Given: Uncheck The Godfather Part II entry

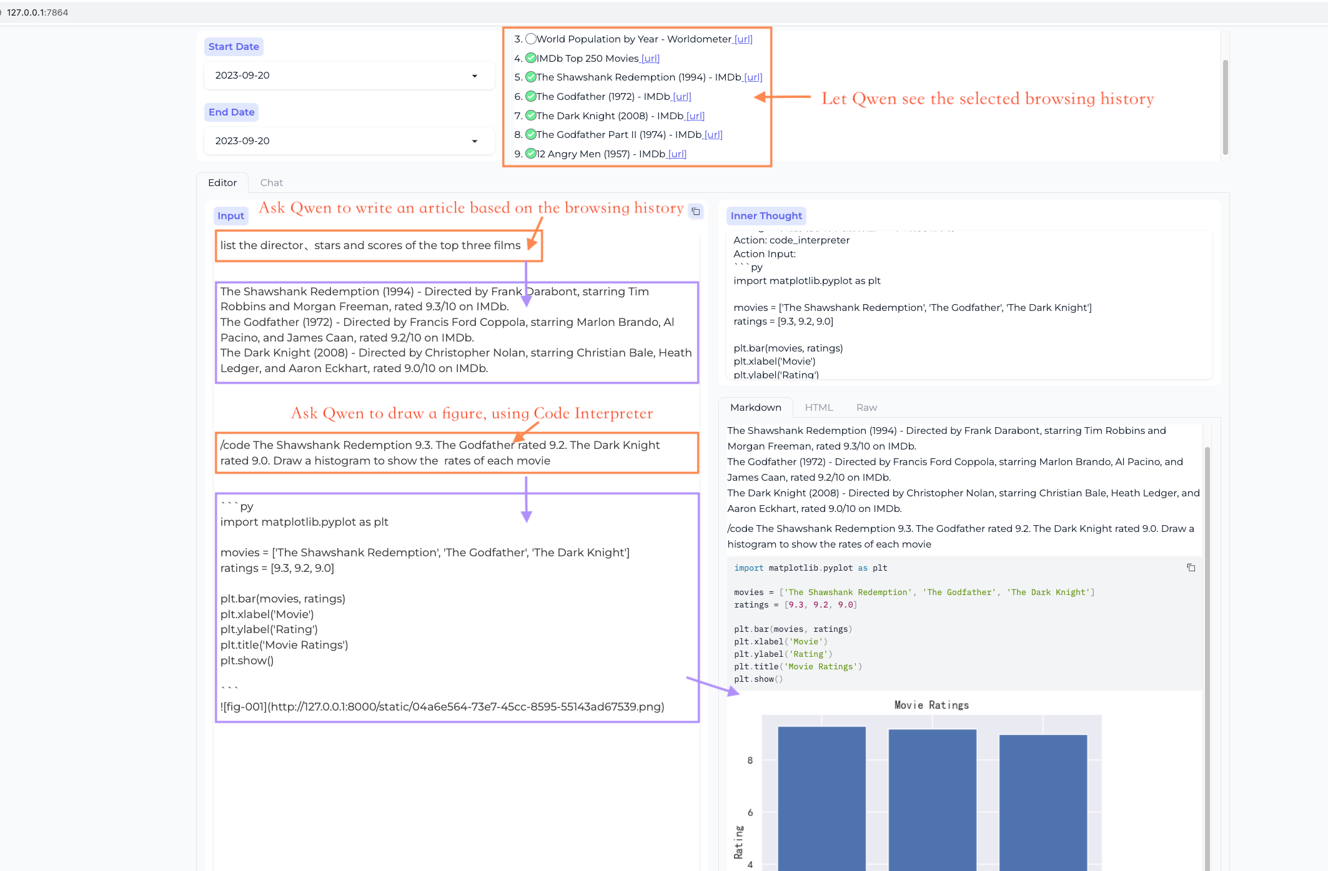Looking at the screenshot, I should point(531,134).
